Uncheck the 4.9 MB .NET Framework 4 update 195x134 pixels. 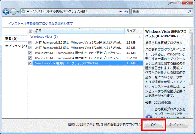pos(30,53)
